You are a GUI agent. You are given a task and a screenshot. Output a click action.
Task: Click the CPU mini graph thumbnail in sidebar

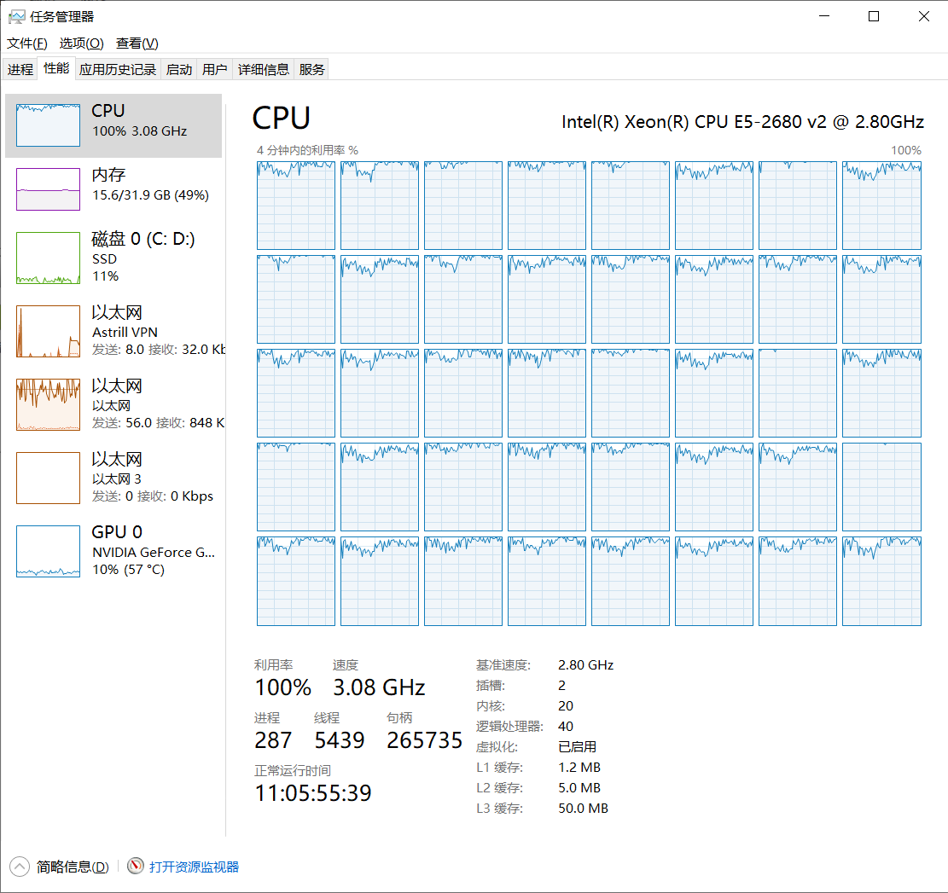pos(49,125)
